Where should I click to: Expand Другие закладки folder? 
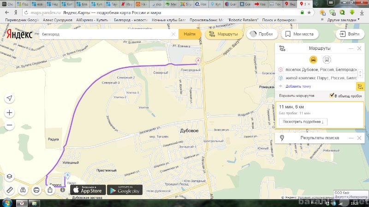click(343, 20)
